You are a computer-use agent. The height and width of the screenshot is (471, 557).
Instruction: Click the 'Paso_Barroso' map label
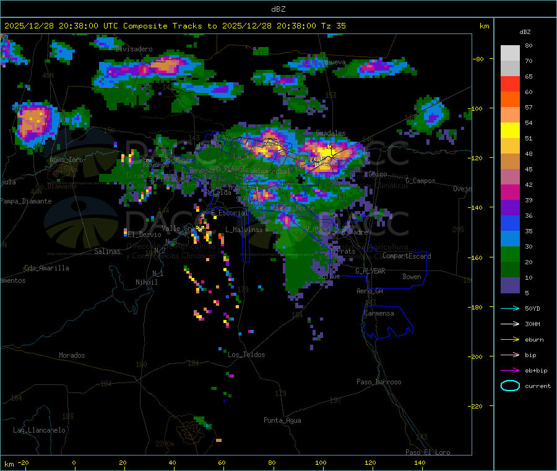(x=379, y=382)
